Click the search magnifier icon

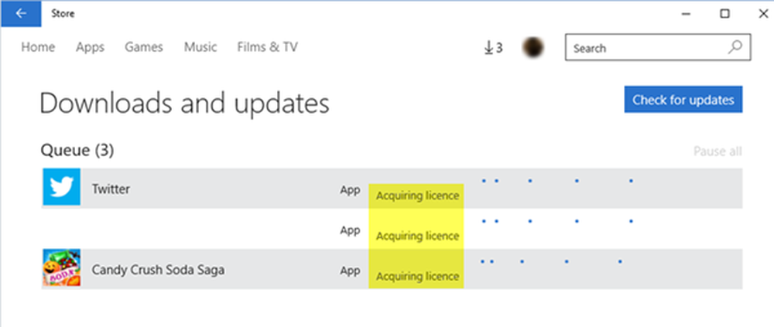pos(735,48)
